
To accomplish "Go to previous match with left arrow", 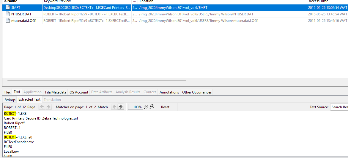I will pos(114,107).
